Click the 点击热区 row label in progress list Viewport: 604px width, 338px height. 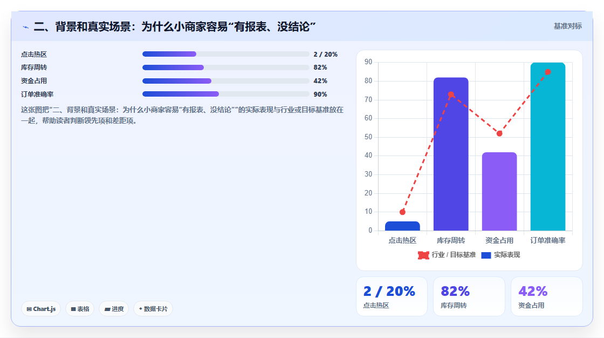coord(34,55)
